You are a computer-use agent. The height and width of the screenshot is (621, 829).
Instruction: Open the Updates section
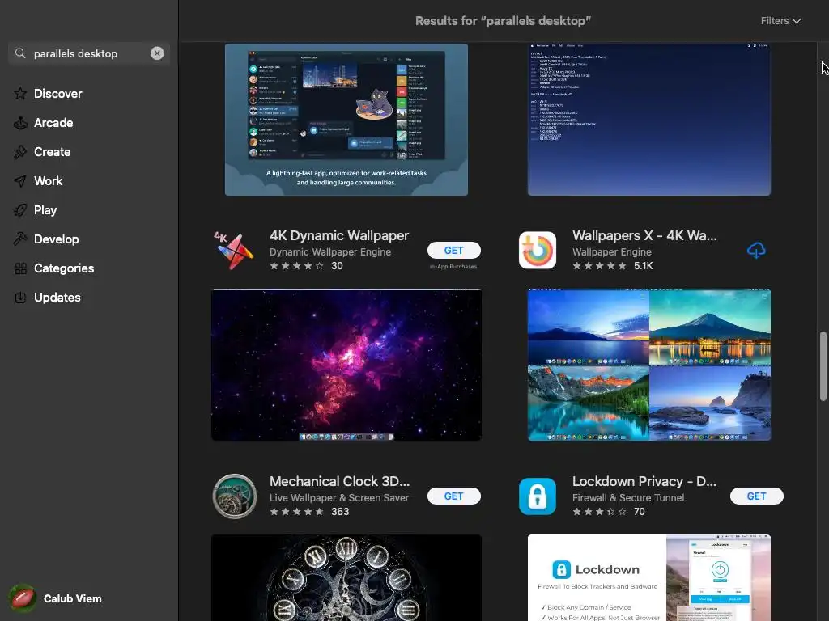click(x=57, y=298)
